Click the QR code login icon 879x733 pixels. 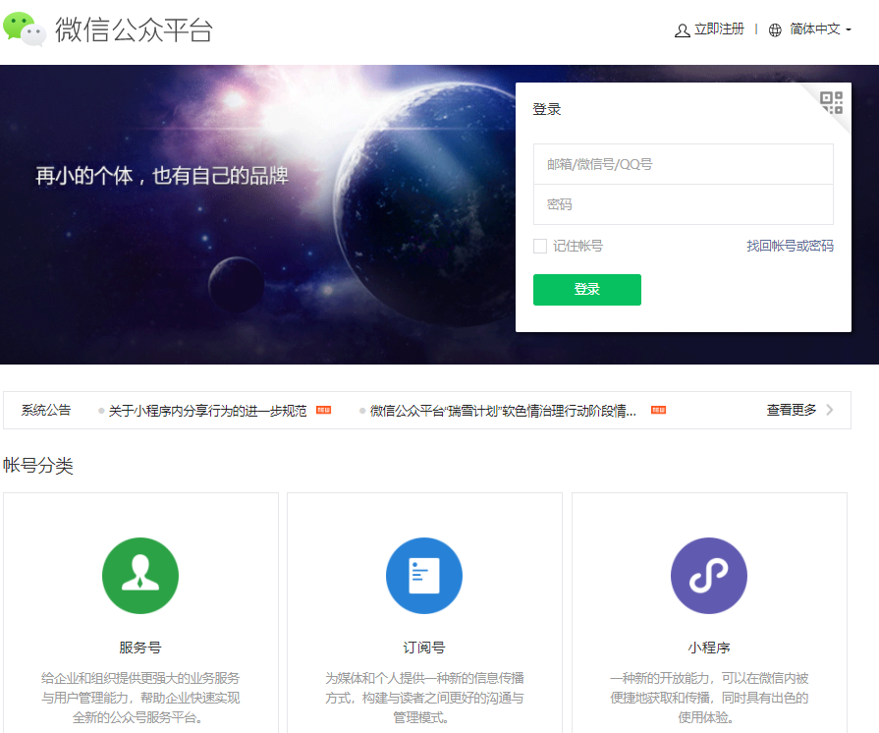click(829, 101)
